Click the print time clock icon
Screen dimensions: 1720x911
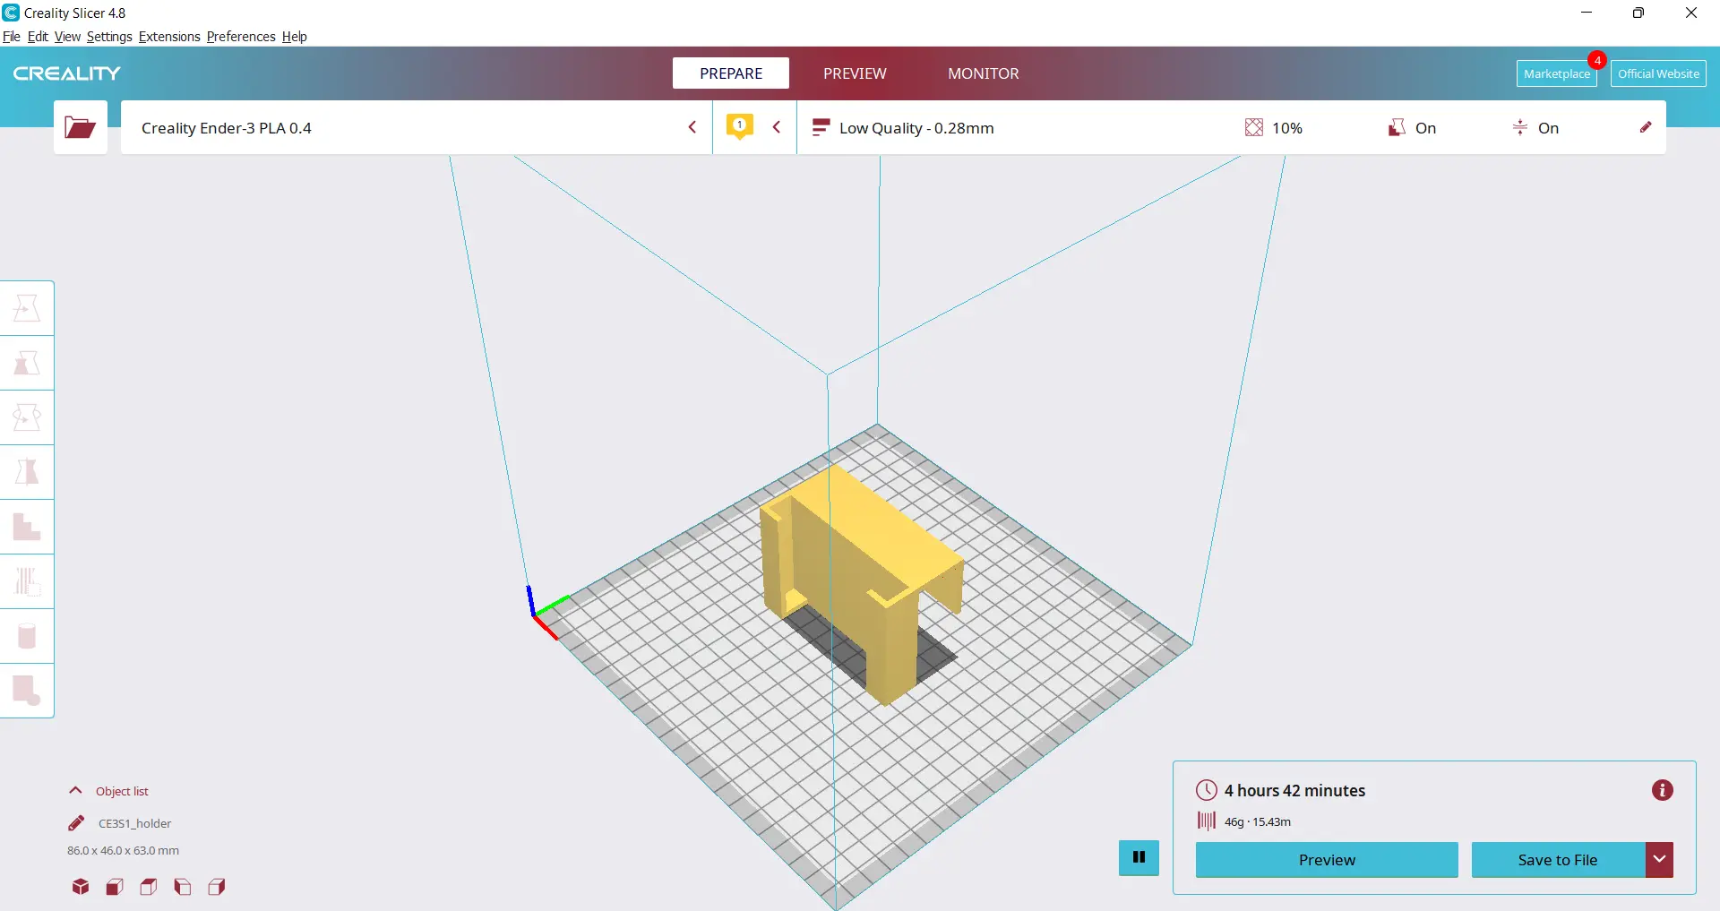click(x=1207, y=790)
